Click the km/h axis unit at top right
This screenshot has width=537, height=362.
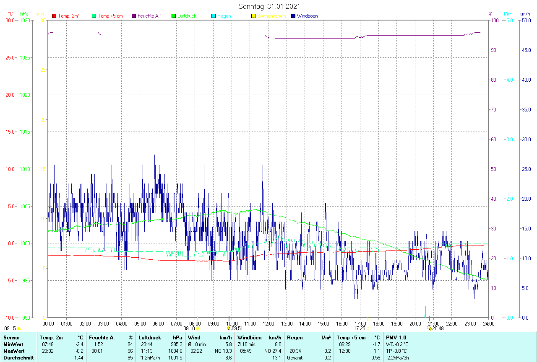525,14
